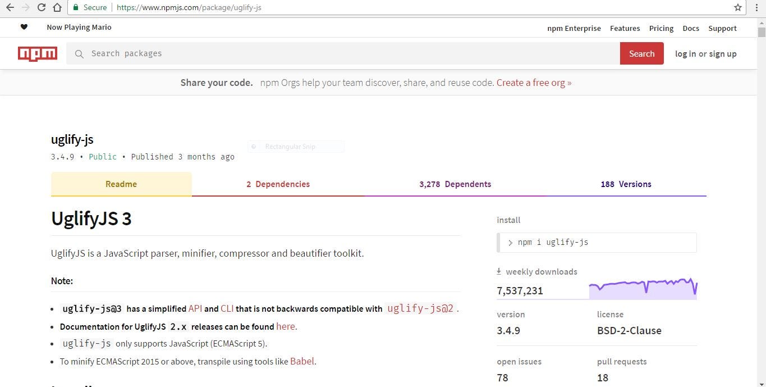The height and width of the screenshot is (387, 766).
Task: Open the Readme tab
Action: pyautogui.click(x=121, y=184)
